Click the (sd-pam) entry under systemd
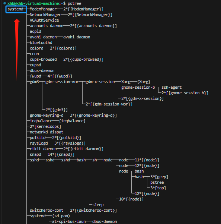Image resolution: width=221 pixels, height=224 pixels. coord(61,216)
